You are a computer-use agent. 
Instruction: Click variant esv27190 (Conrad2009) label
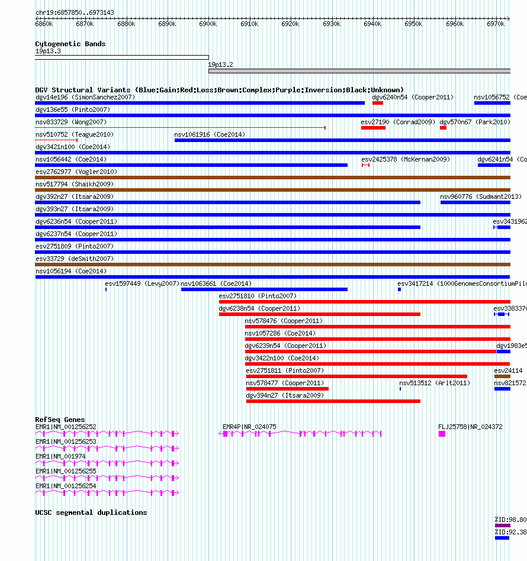pos(398,122)
